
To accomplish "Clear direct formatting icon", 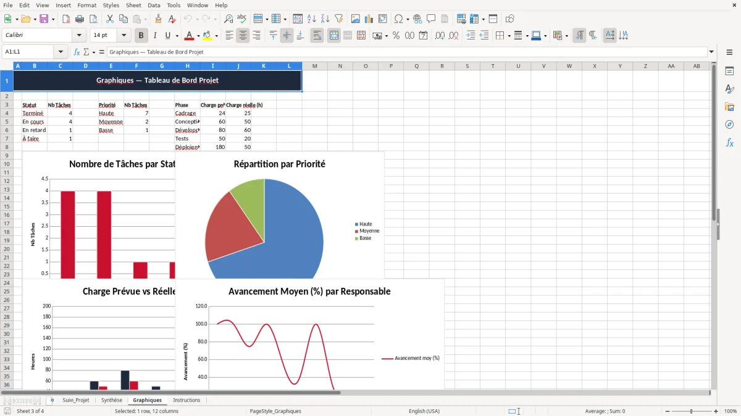I will point(172,19).
